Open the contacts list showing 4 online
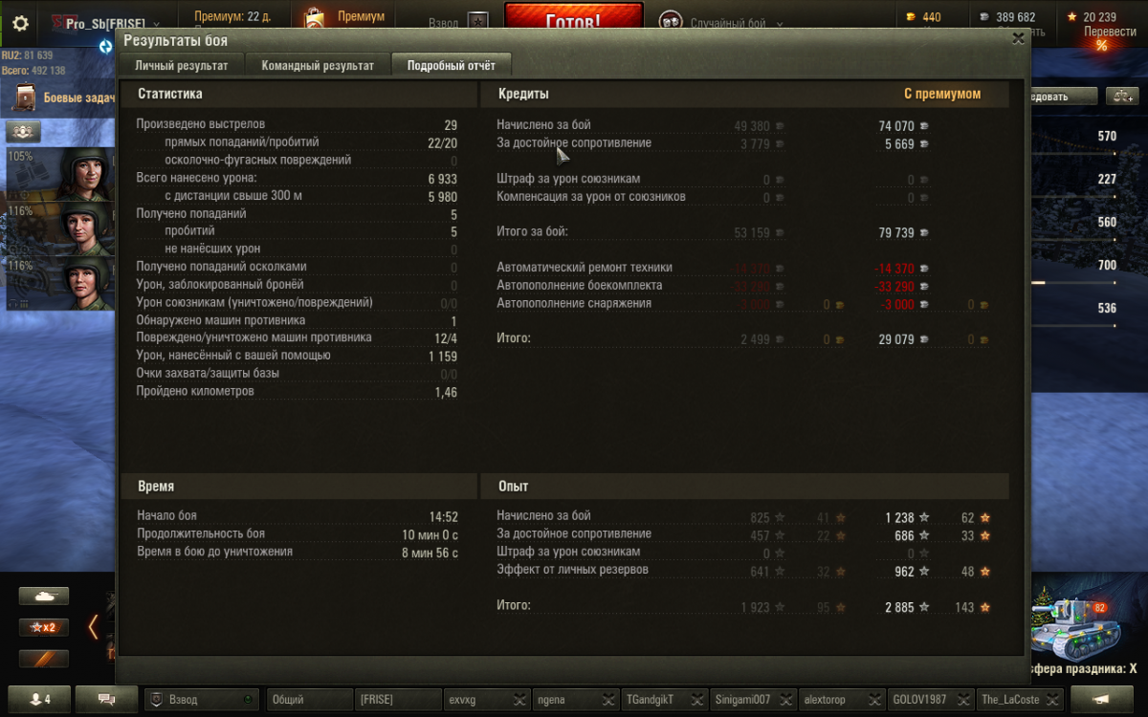The width and height of the screenshot is (1148, 717). (37, 699)
